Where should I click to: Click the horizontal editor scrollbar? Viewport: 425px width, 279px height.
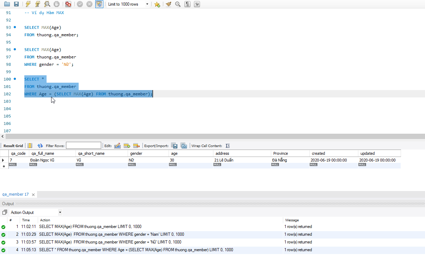pos(212,137)
